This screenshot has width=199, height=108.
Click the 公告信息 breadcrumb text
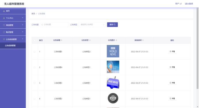41,14
